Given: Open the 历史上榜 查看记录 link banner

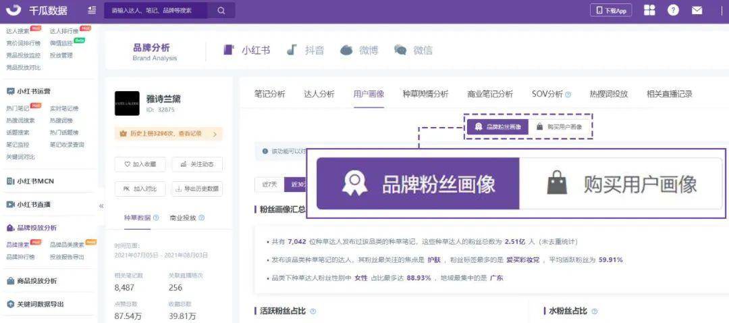Looking at the screenshot, I should point(168,134).
